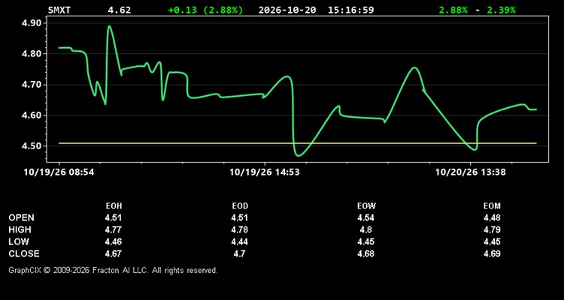Click the CLOSE row label
This screenshot has width=564, height=300.
coord(24,253)
